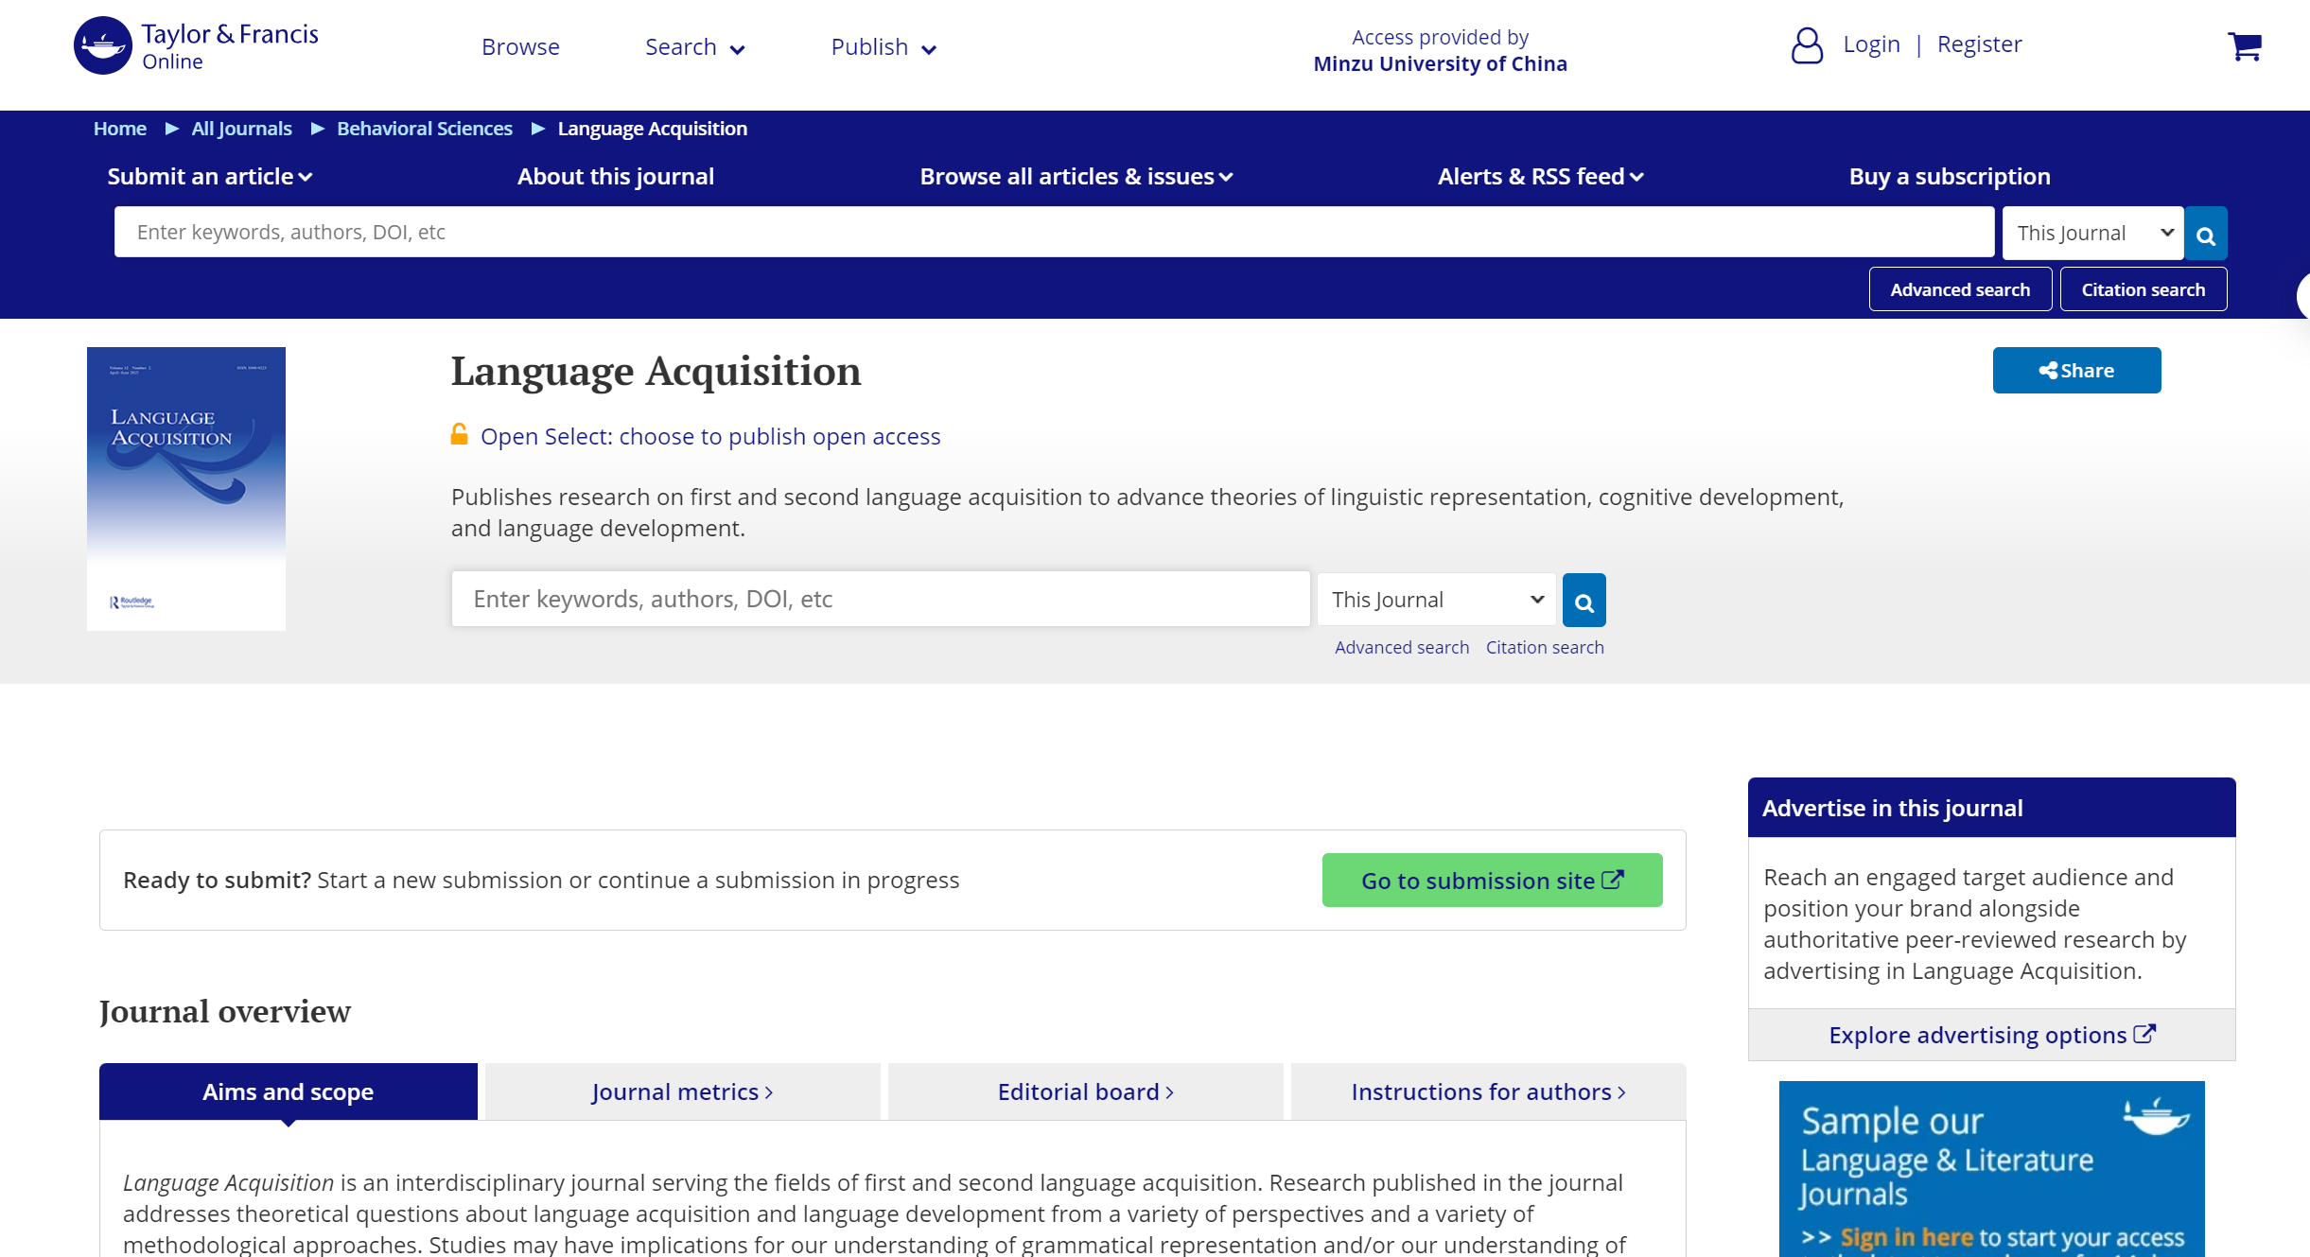
Task: Click the search magnifier in blue header bar
Action: tap(2206, 234)
